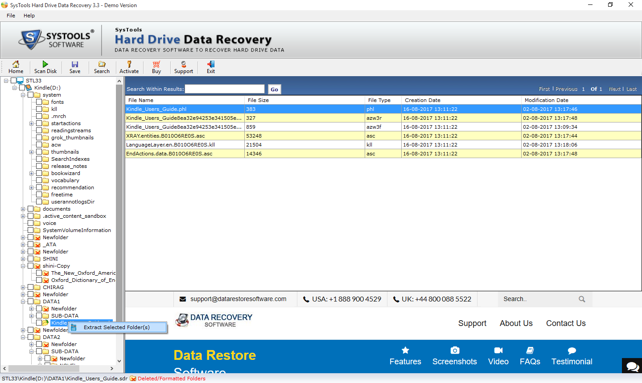The image size is (642, 383).
Task: Click the Go search button
Action: click(x=274, y=89)
